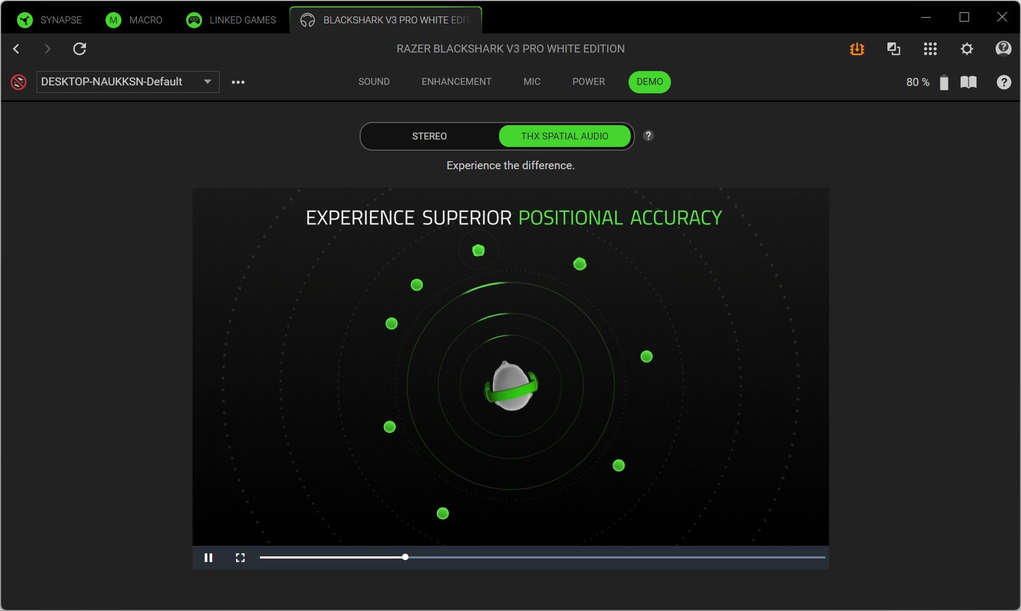Open Synapse settings gear
This screenshot has width=1021, height=611.
tap(966, 49)
